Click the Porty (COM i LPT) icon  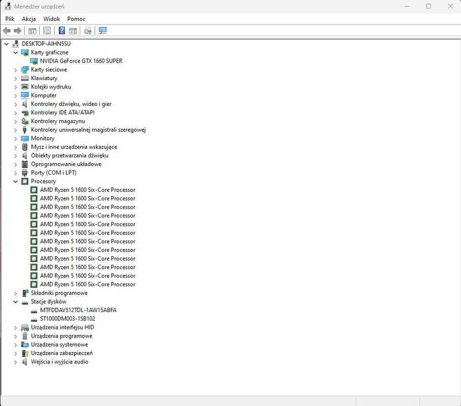click(24, 173)
